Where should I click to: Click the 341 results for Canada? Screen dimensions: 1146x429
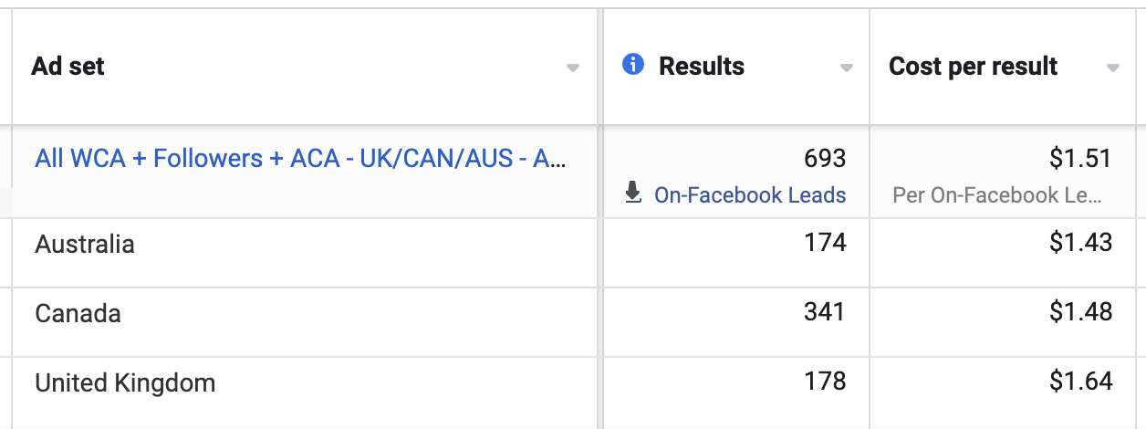[825, 312]
